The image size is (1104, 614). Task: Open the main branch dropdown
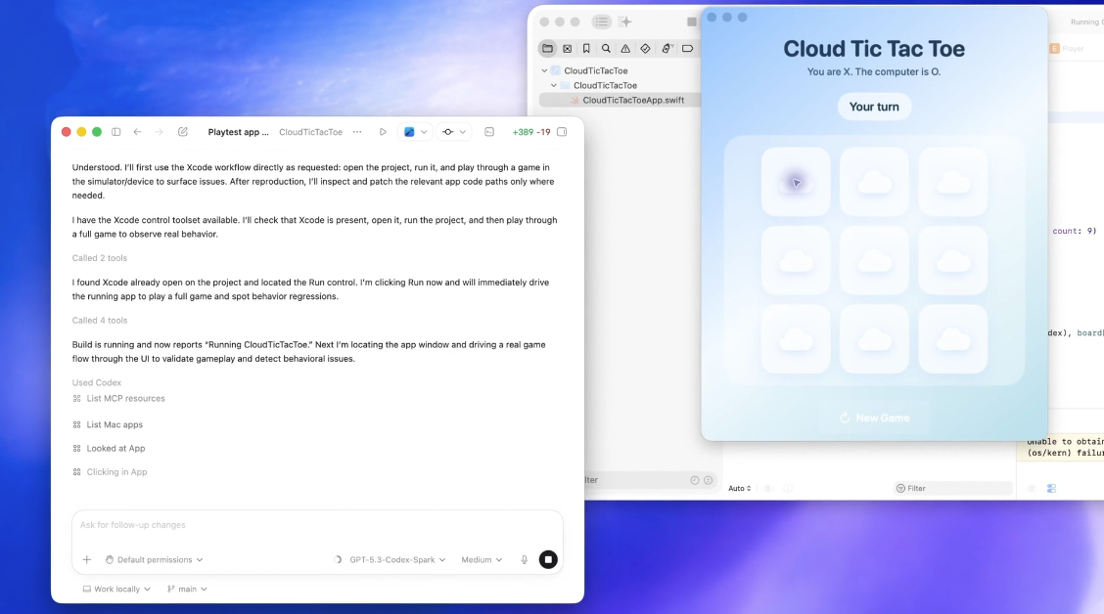click(x=187, y=590)
